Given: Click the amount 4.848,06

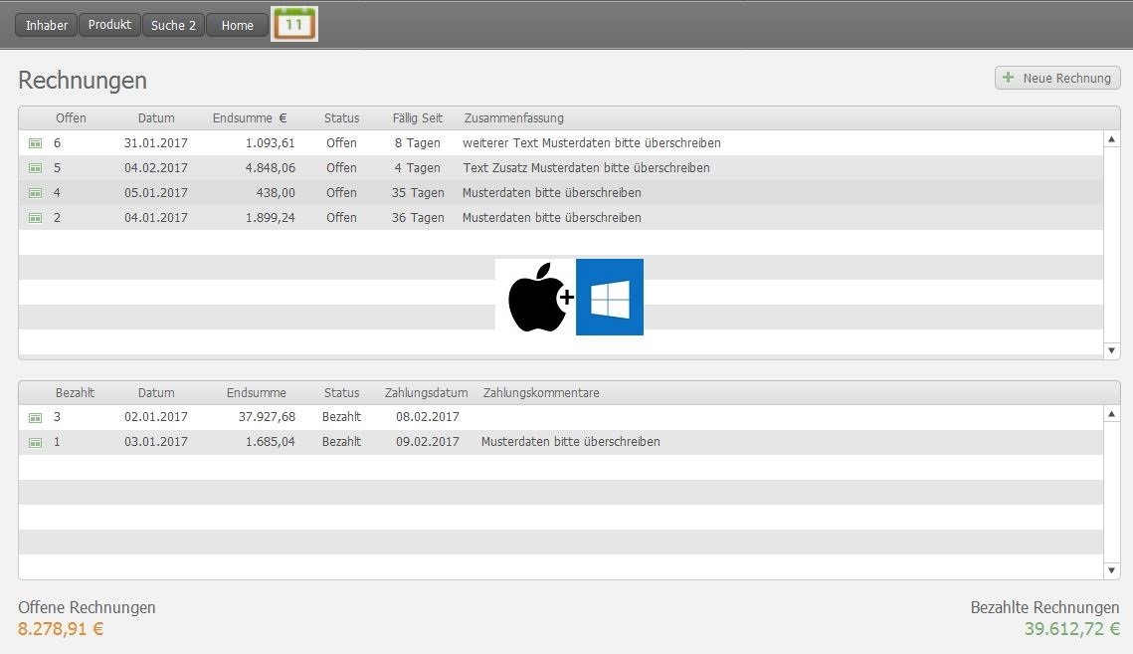Looking at the screenshot, I should 271,168.
